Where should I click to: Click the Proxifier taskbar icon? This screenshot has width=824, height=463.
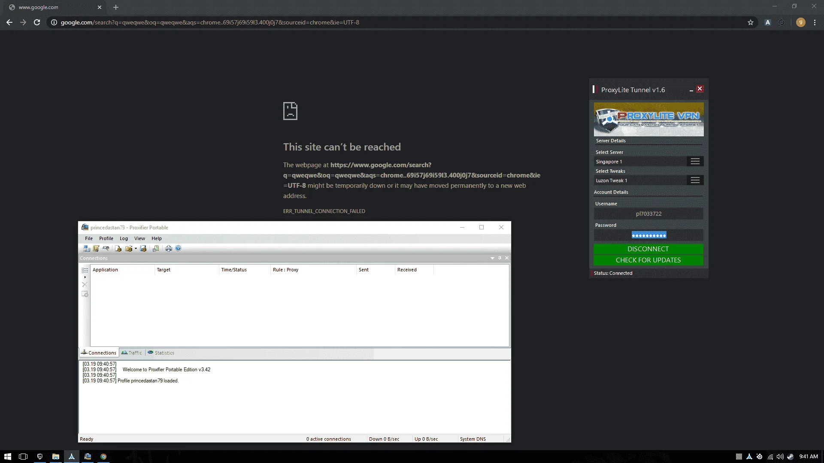[88, 457]
